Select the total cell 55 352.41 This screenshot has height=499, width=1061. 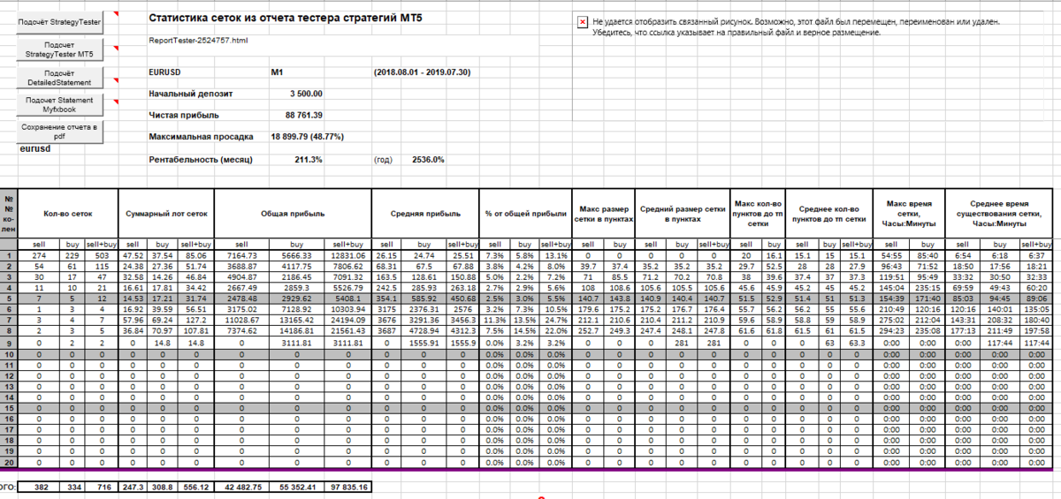298,486
